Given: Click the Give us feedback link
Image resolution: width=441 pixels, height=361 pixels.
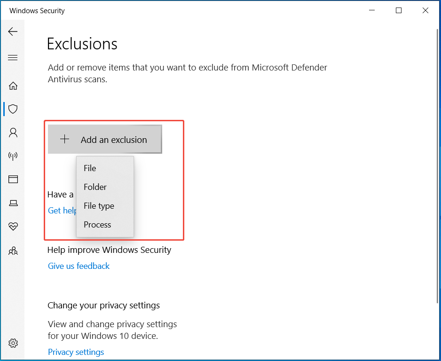Looking at the screenshot, I should point(79,266).
